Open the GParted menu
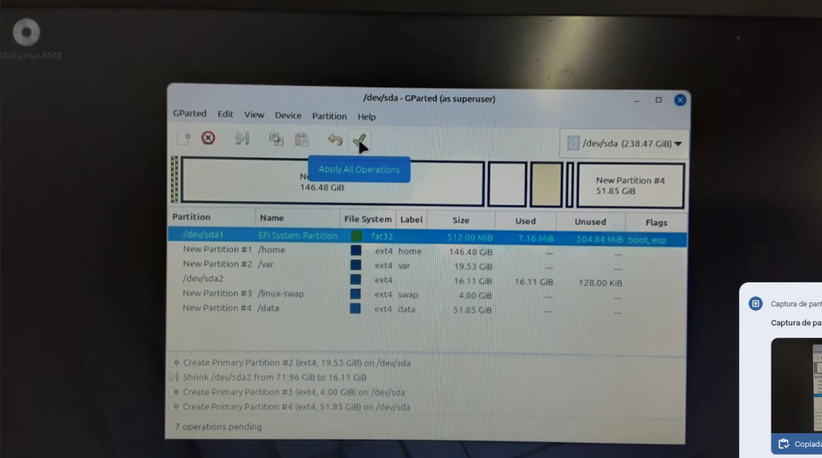The height and width of the screenshot is (458, 822). click(189, 114)
